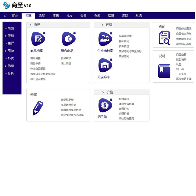The image size is (196, 196).
Task: Open the 分店仓库 link
Action: 104,77
